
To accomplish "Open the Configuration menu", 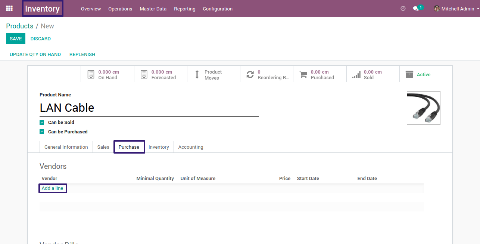I will (218, 9).
